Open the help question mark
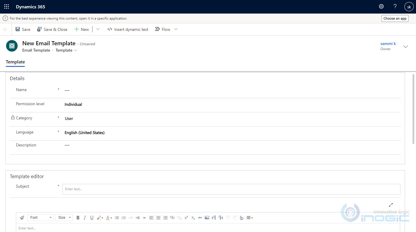This screenshot has width=416, height=232. (x=395, y=7)
